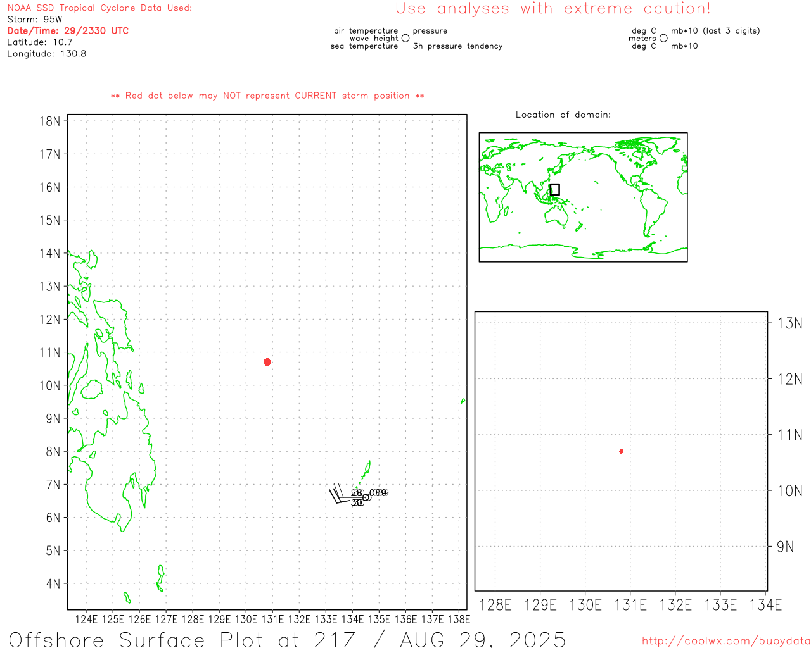The width and height of the screenshot is (811, 648).
Task: Click the '124E' longitude label on main map
Action: click(86, 619)
